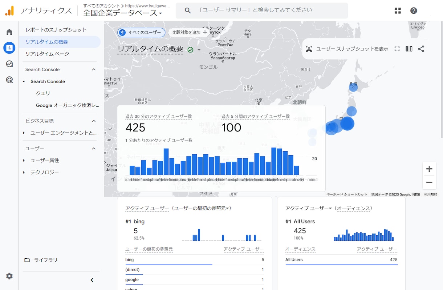Open the Google apps grid icon
Image resolution: width=443 pixels, height=290 pixels.
[x=398, y=11]
